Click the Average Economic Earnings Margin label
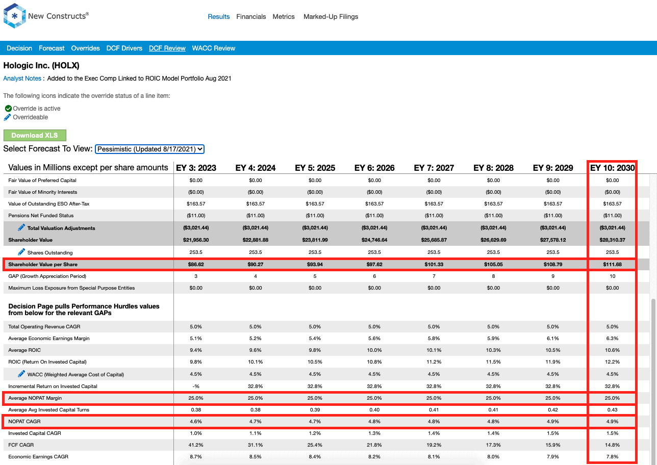 click(x=49, y=339)
